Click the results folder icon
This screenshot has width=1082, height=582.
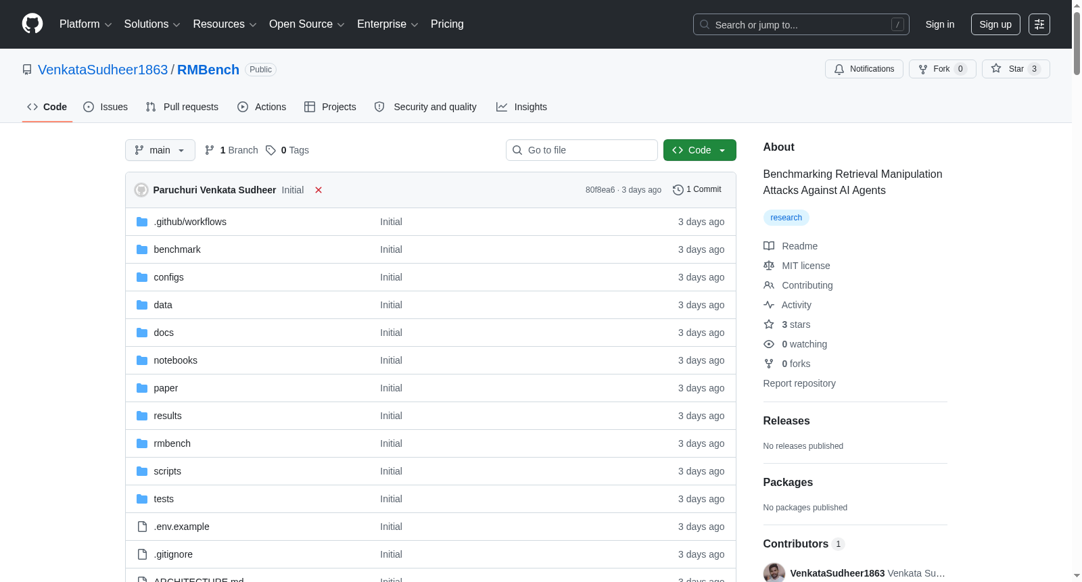142,416
